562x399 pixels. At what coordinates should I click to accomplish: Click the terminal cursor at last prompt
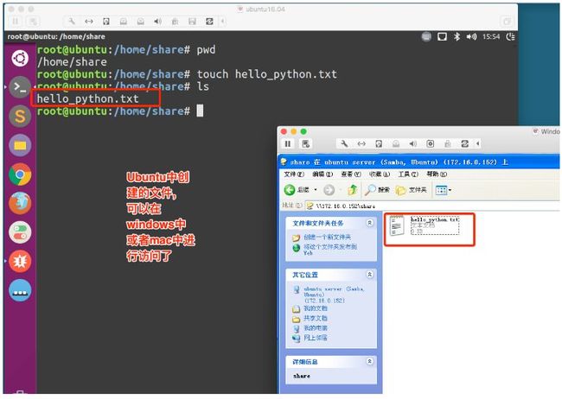click(x=200, y=111)
